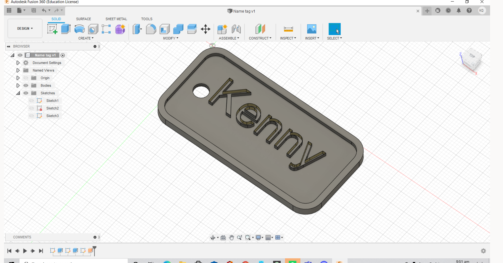
Task: Play the timeline
Action: tap(25, 251)
